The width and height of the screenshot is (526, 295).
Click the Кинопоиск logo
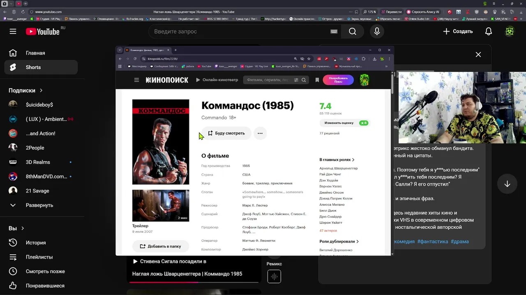click(167, 80)
